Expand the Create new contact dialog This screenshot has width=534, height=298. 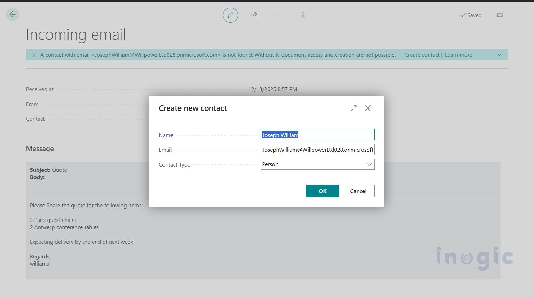(353, 108)
